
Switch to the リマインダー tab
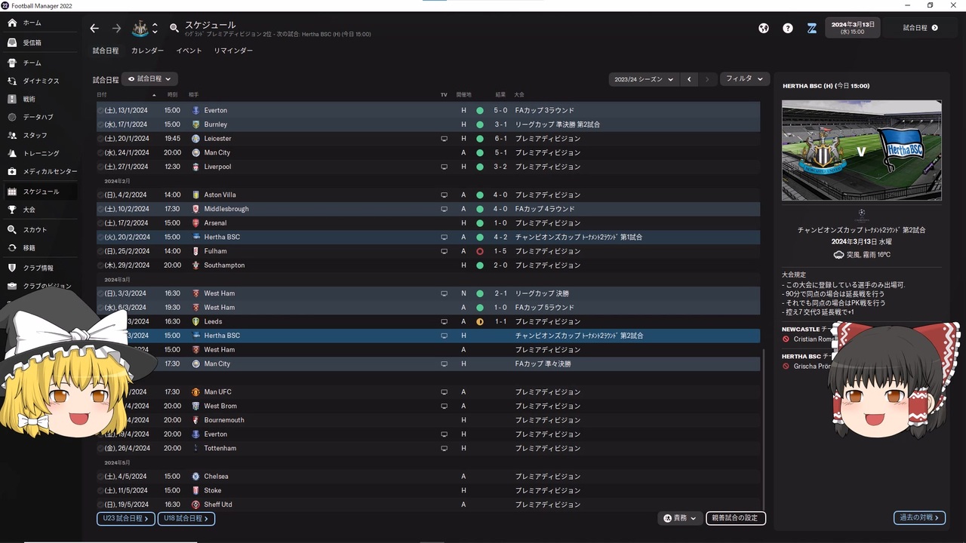click(233, 51)
